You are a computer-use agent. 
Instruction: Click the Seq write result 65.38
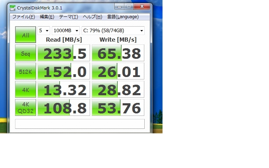point(118,53)
